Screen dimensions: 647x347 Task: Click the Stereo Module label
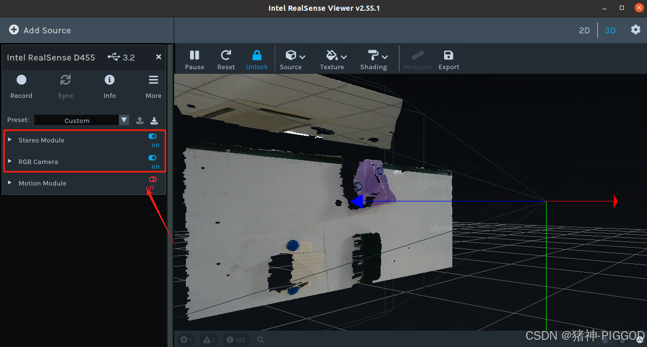41,140
